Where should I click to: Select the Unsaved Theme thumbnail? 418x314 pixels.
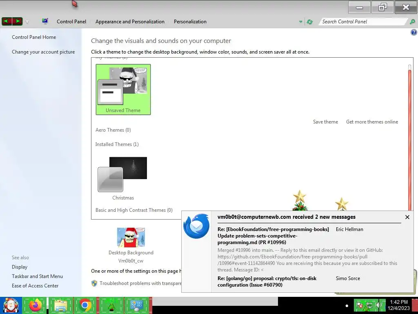(x=123, y=90)
